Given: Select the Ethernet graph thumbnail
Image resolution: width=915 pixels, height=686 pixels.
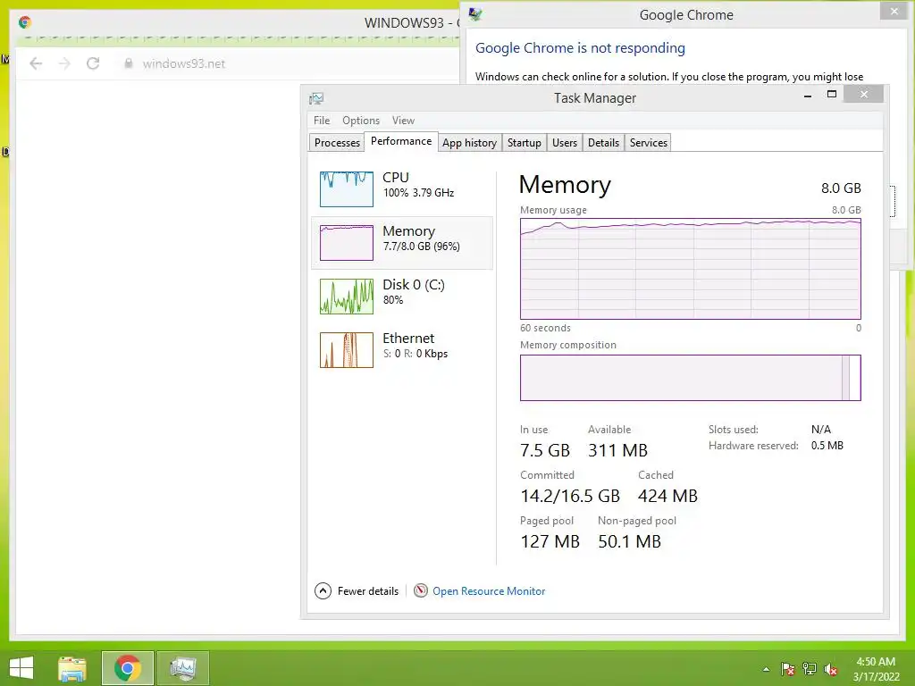Looking at the screenshot, I should [346, 350].
